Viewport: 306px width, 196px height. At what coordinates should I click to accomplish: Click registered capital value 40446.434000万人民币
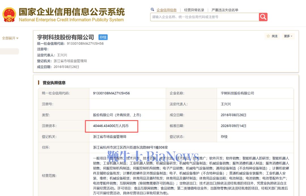[x=111, y=126]
